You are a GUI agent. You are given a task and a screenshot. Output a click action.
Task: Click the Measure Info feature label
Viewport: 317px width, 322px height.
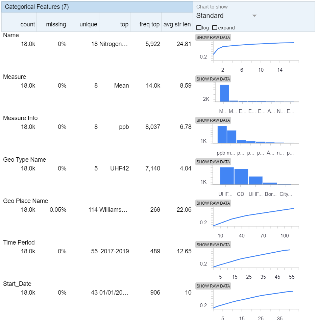coord(20,118)
